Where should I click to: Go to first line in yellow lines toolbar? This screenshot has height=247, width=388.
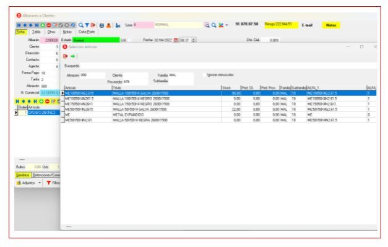point(17,102)
